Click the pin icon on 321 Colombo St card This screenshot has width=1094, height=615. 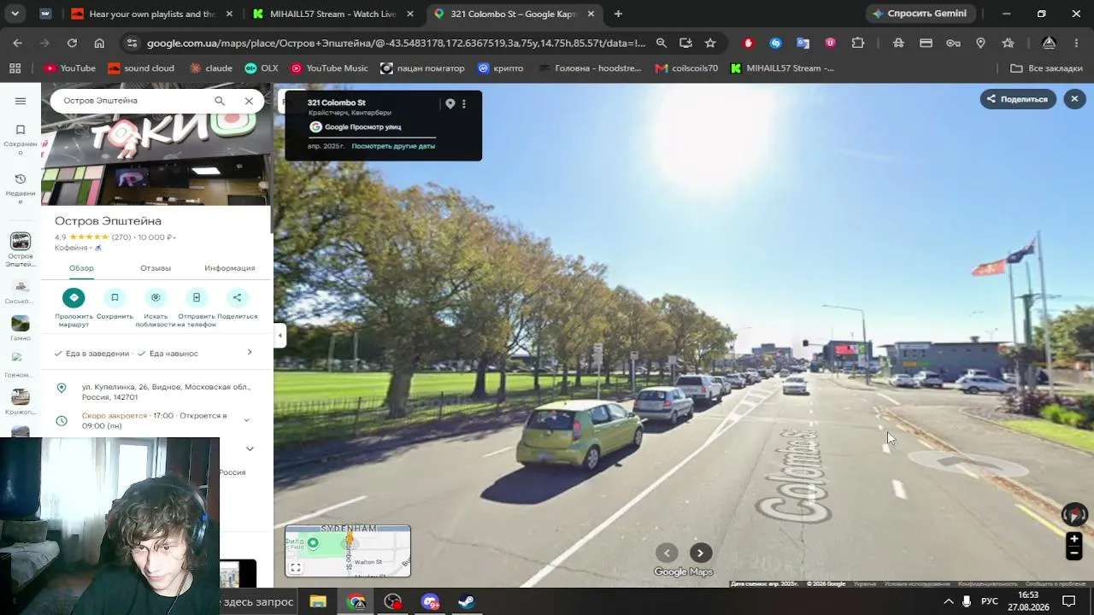coord(450,103)
